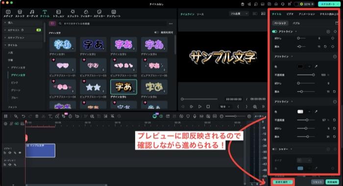
Task: Click the marker shield icon in timeline toolbar
Action: point(188,116)
